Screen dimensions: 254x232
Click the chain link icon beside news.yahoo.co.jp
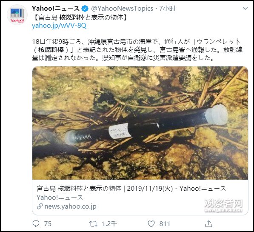coord(40,206)
